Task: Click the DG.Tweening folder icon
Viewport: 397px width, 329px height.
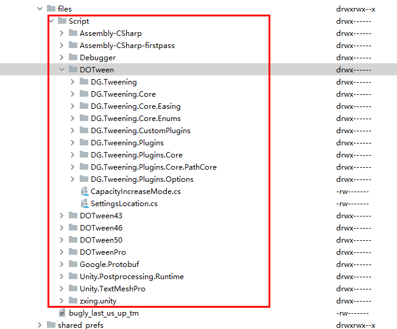Action: 84,81
